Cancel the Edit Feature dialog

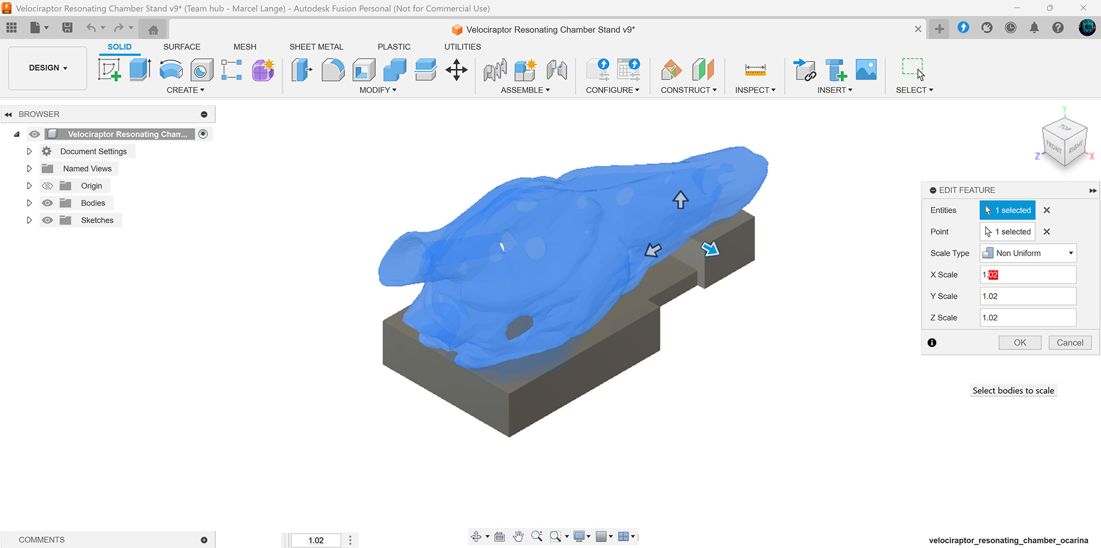click(x=1070, y=343)
